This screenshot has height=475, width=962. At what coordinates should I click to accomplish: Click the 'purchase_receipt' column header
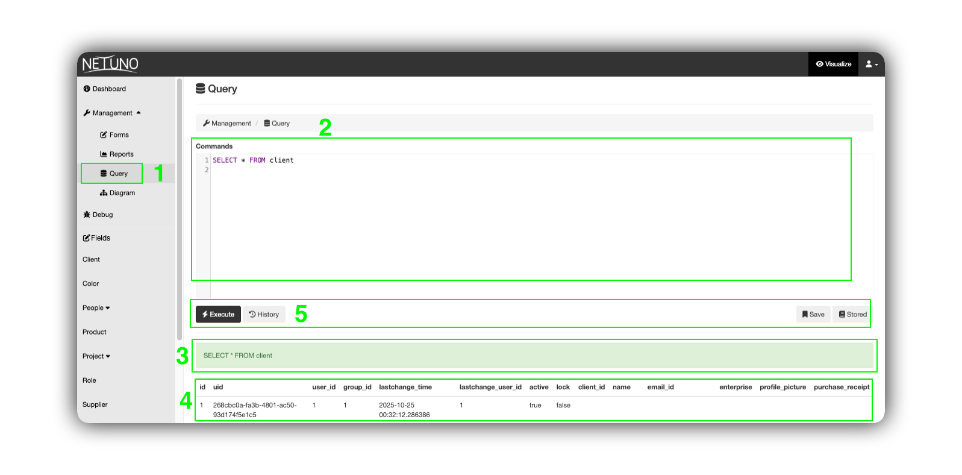[842, 387]
